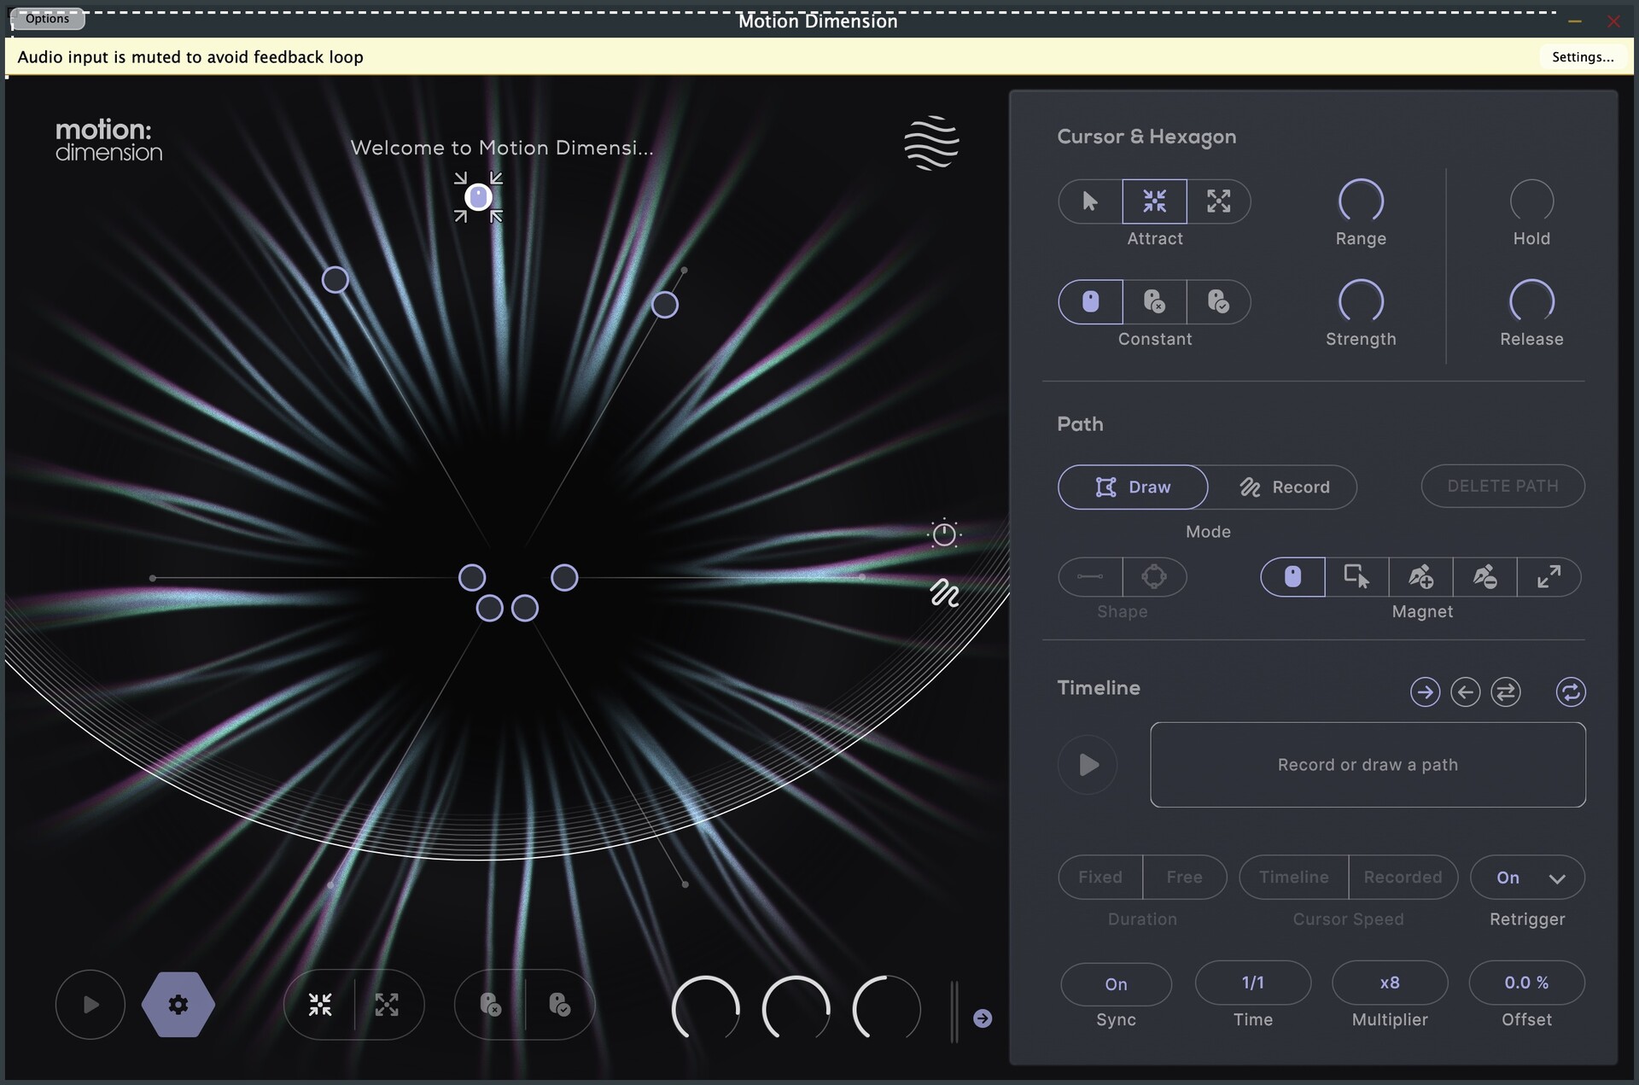Switch path mode to Draw
This screenshot has width=1639, height=1085.
point(1133,487)
